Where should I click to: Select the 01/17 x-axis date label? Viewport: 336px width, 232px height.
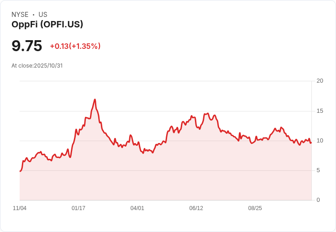[x=79, y=208]
